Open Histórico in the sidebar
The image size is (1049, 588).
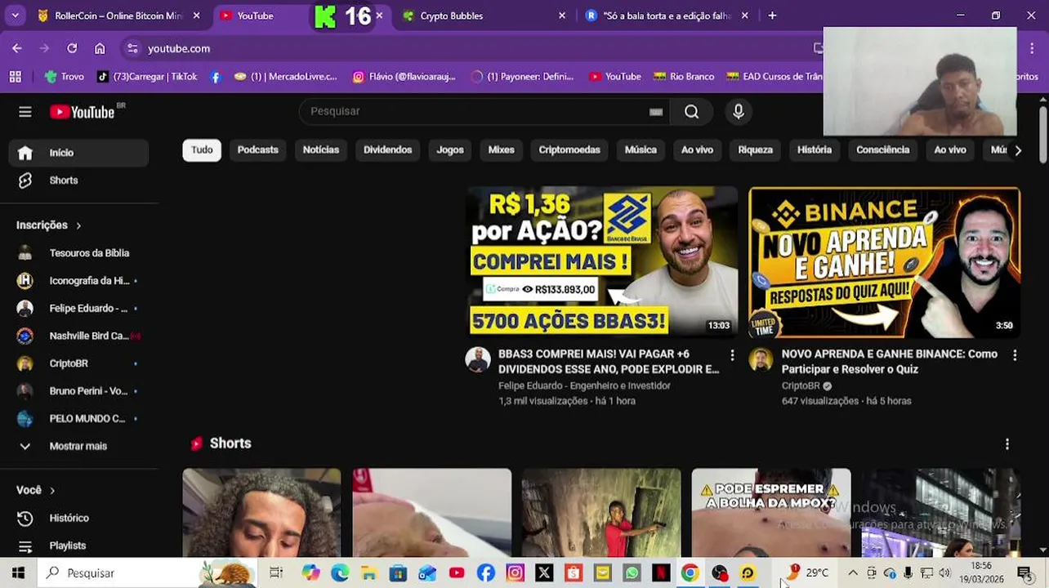78,518
